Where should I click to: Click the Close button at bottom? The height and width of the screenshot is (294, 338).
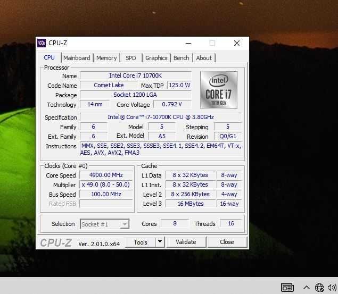(x=227, y=242)
